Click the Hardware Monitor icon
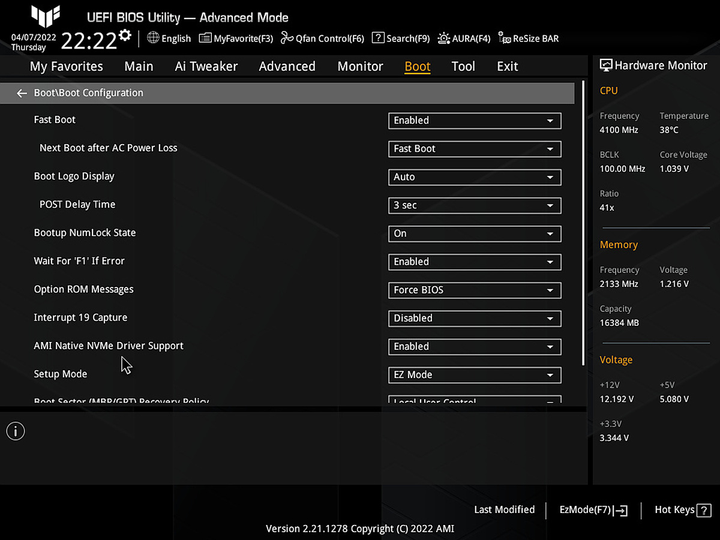 click(x=606, y=65)
